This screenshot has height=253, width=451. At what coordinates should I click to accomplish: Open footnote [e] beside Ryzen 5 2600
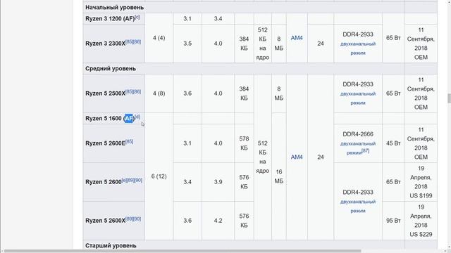(x=124, y=180)
